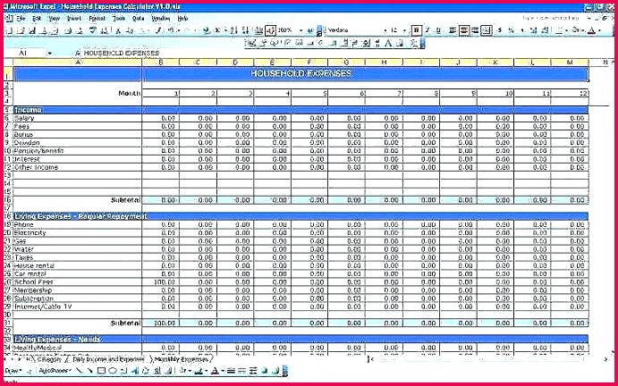618x386 pixels.
Task: Toggle Bold formatting in the toolbar
Action: coord(417,29)
